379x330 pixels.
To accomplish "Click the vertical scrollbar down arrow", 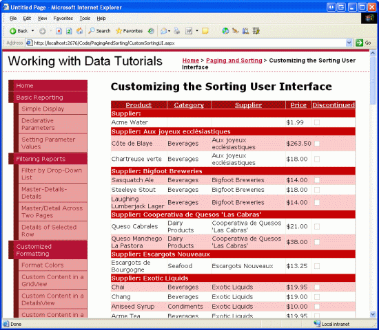I will coord(373,314).
